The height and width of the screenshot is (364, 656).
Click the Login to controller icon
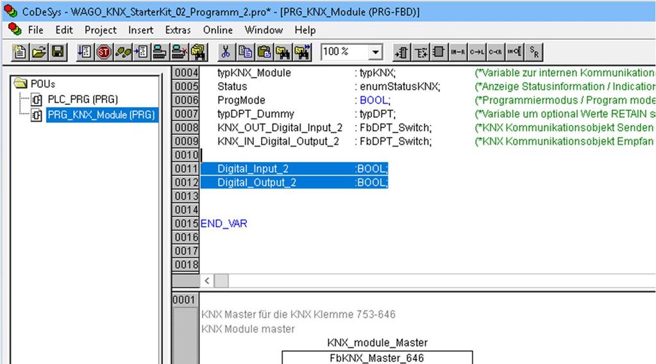click(160, 52)
